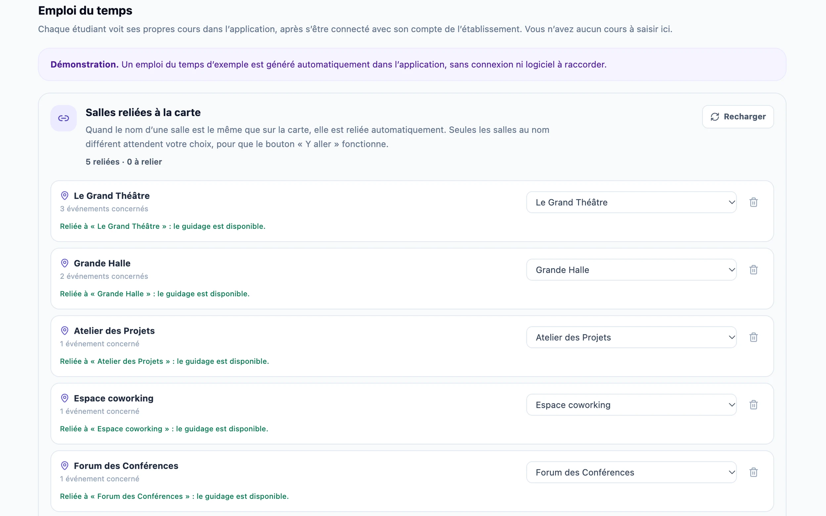Delete Forum des Conférences link
The width and height of the screenshot is (826, 516).
753,473
